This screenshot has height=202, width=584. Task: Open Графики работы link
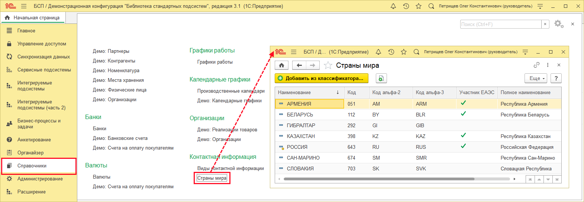click(215, 62)
